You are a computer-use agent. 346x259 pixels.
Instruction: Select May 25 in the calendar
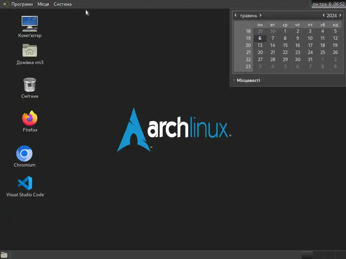click(323, 52)
